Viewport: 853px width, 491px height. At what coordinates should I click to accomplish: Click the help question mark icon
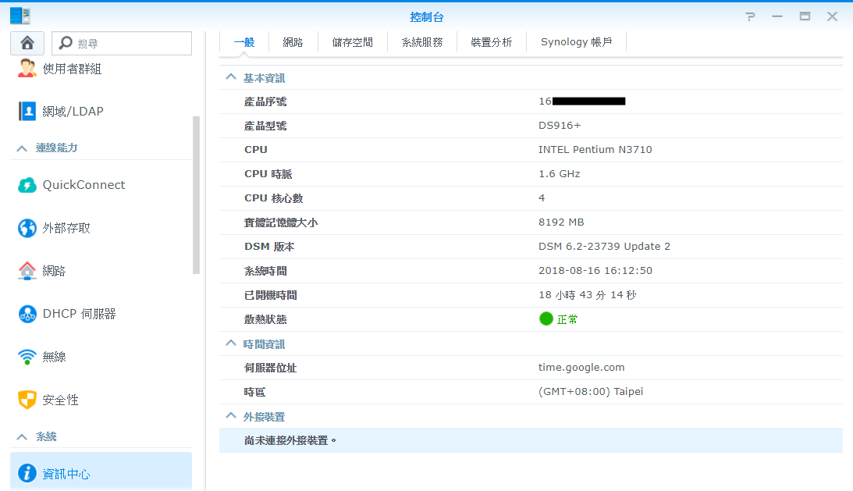[x=751, y=16]
